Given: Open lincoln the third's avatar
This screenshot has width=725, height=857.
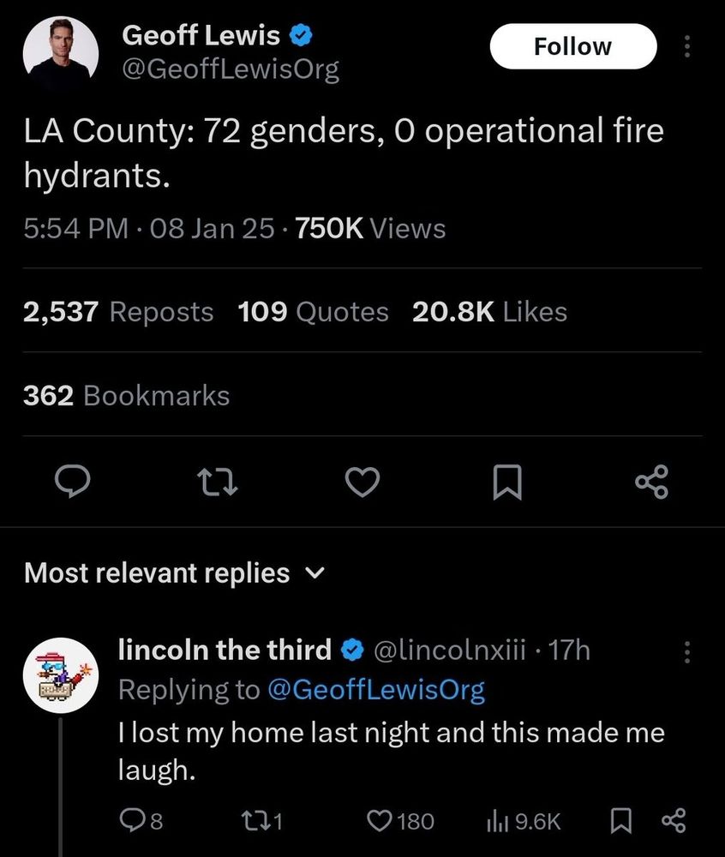Looking at the screenshot, I should 61,675.
